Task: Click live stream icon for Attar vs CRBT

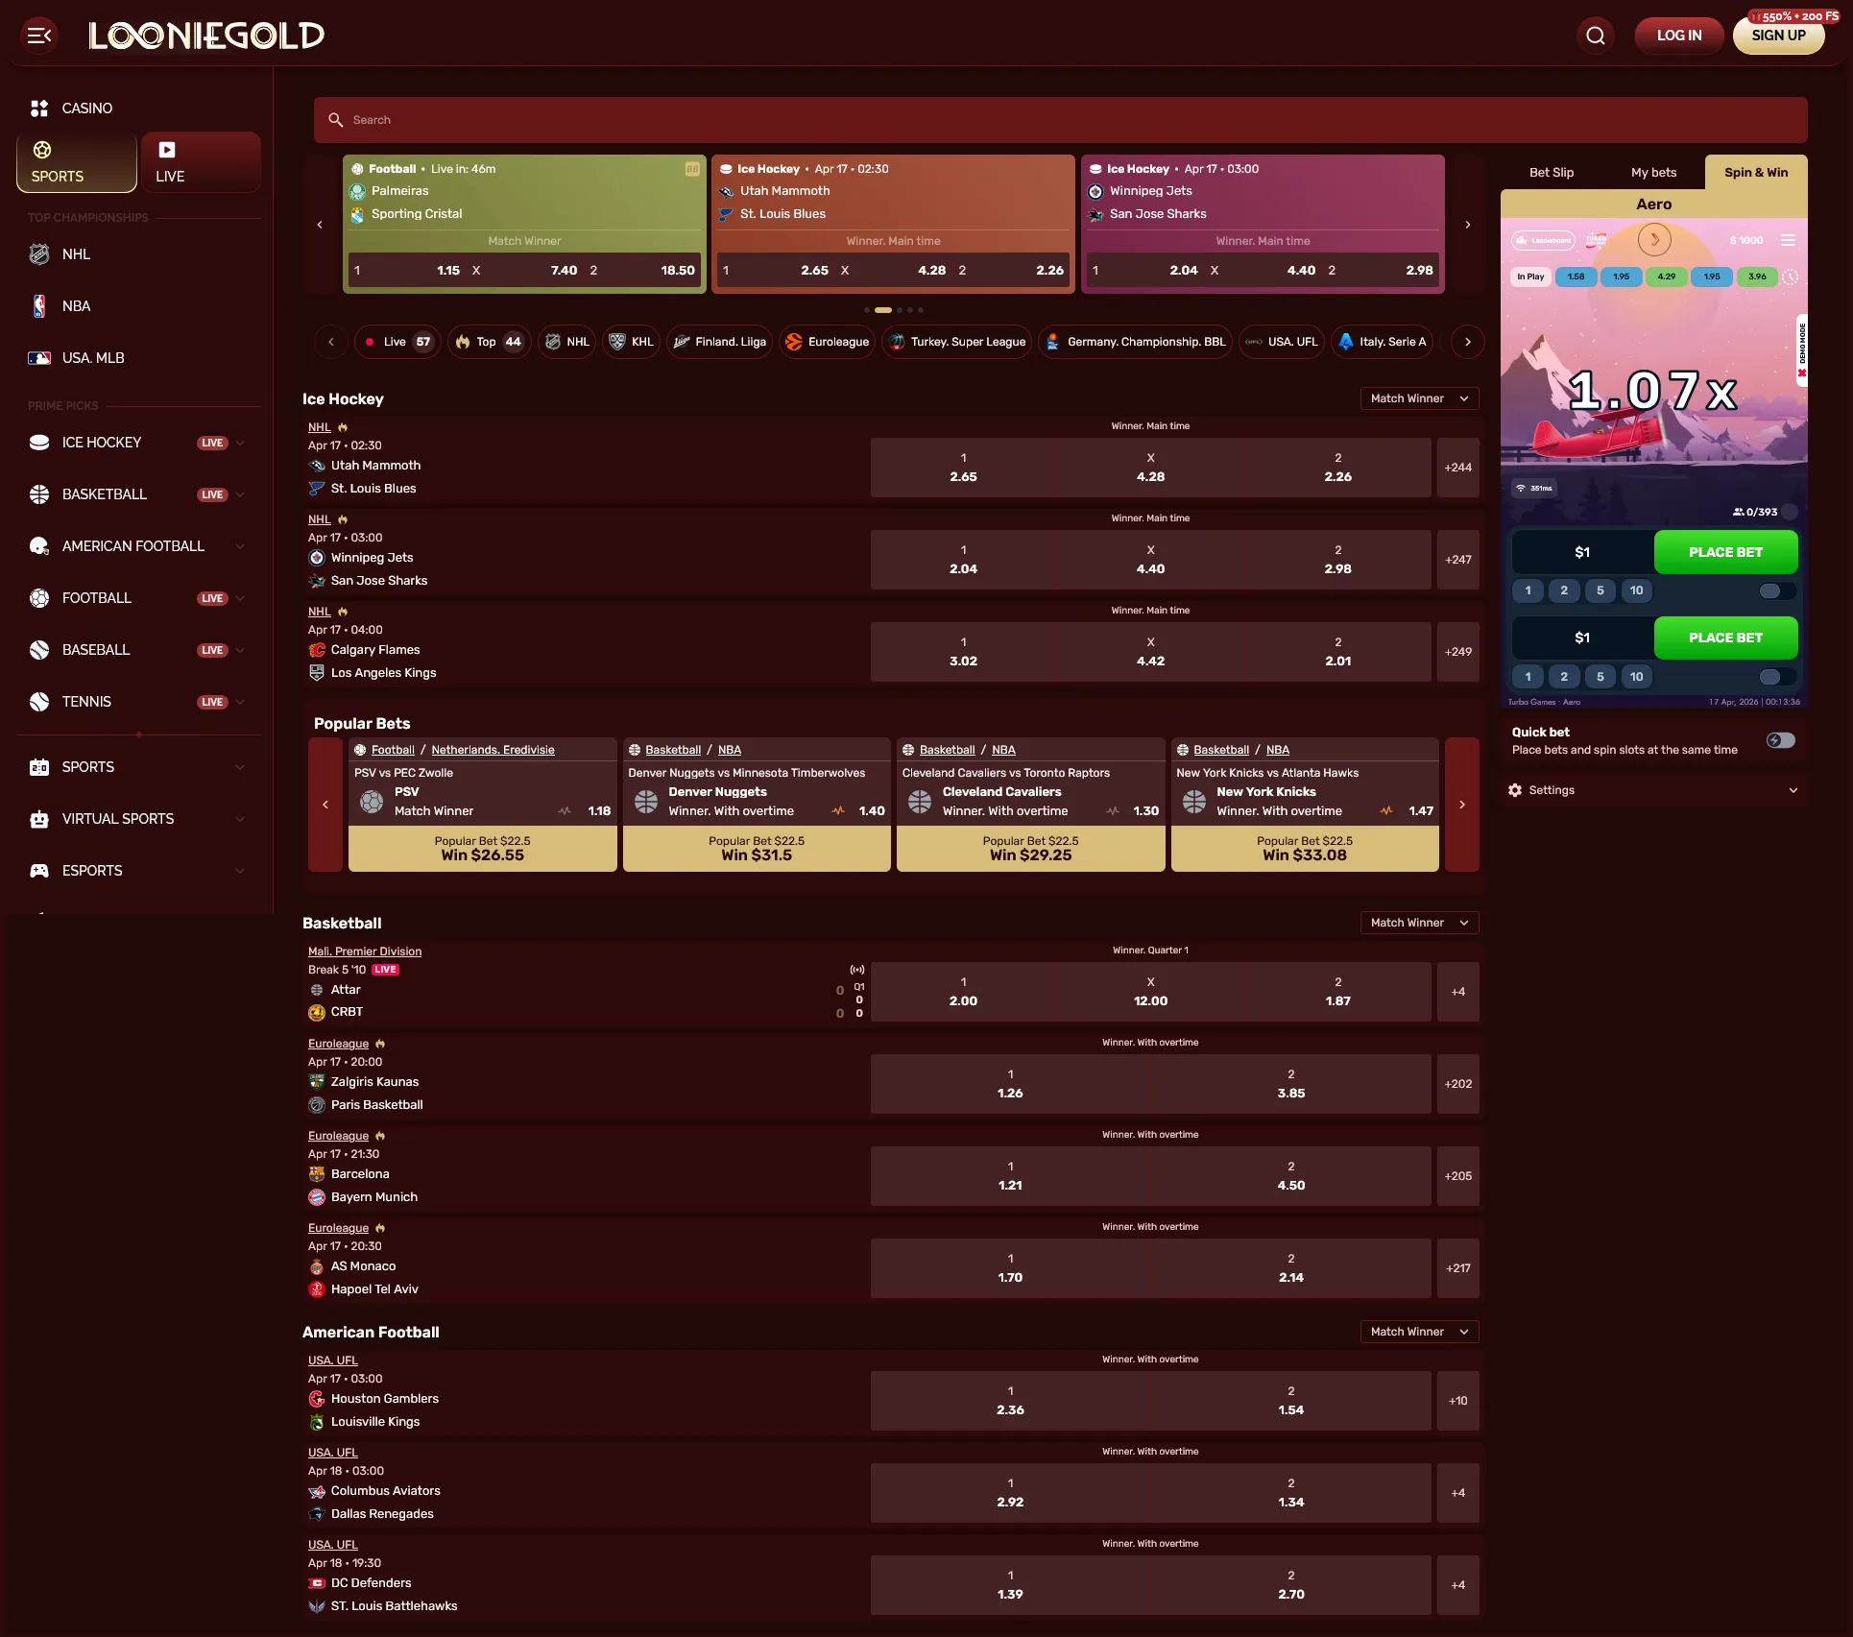Action: click(x=857, y=970)
